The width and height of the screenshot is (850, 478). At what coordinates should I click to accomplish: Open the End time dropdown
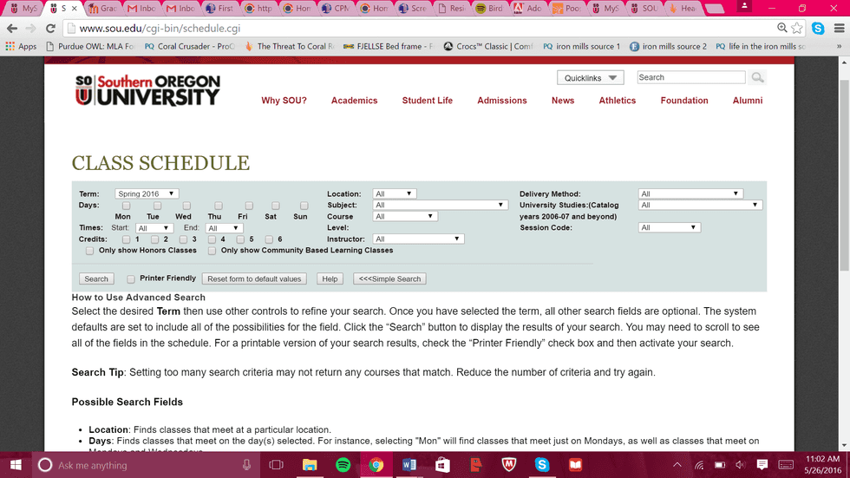(224, 228)
